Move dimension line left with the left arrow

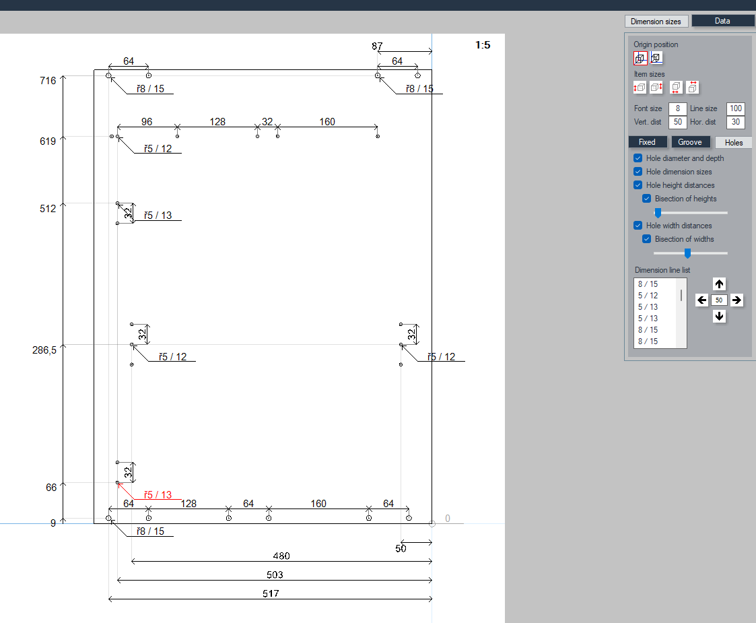coord(702,300)
